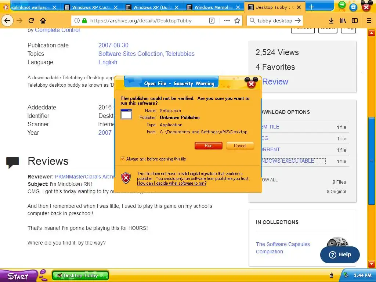
Task: Click the scrollbar down arrow
Action: tap(372, 264)
